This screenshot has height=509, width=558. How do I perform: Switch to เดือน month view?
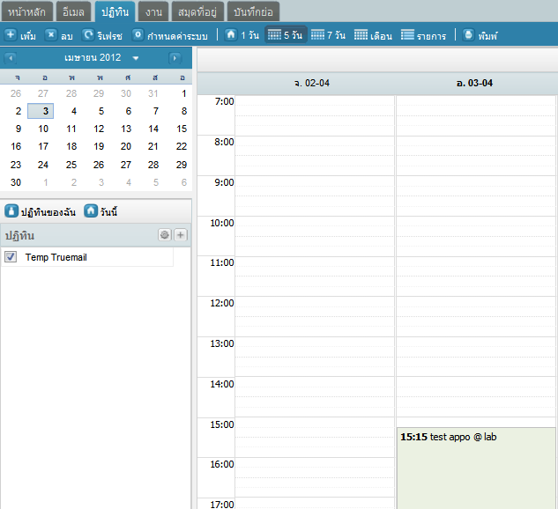(373, 35)
